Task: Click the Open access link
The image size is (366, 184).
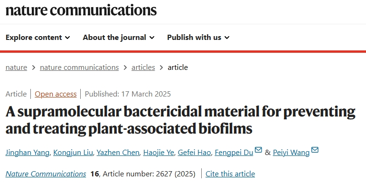Action: [56, 94]
